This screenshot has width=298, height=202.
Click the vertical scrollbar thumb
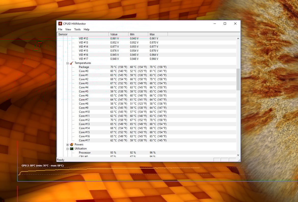(x=238, y=80)
